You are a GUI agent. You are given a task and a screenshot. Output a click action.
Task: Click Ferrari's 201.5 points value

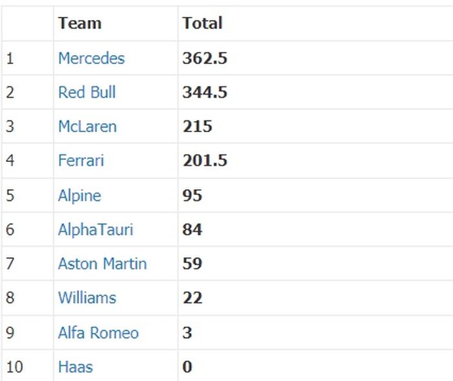pyautogui.click(x=204, y=161)
